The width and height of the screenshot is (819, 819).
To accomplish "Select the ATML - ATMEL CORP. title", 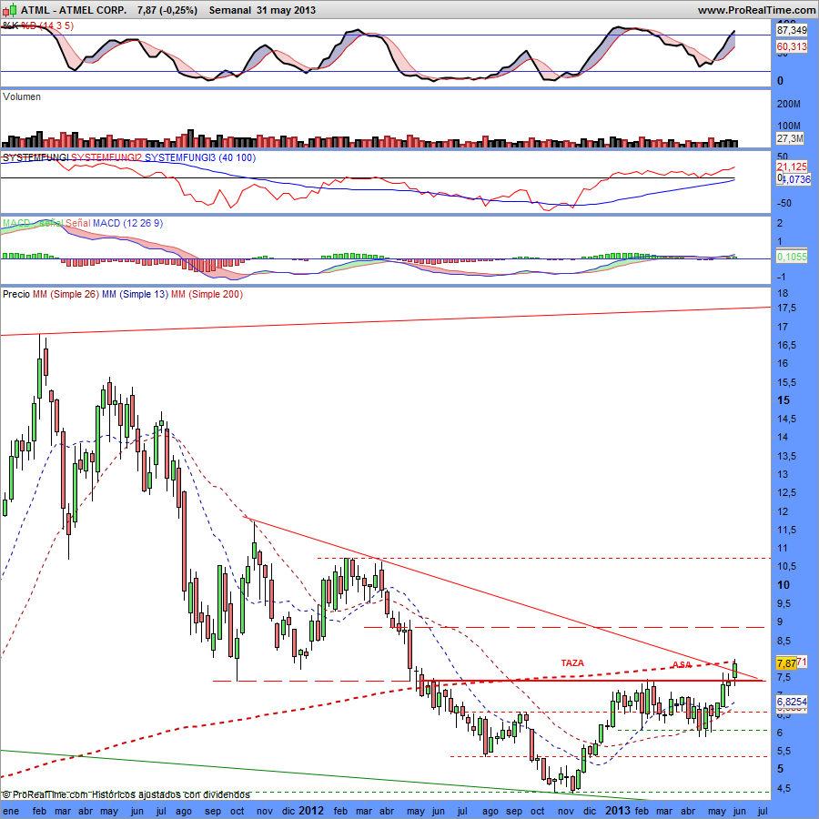I will click(x=74, y=10).
